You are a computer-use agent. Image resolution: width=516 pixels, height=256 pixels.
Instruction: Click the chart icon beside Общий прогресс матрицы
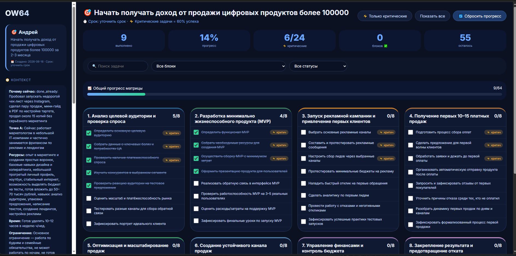[89, 88]
